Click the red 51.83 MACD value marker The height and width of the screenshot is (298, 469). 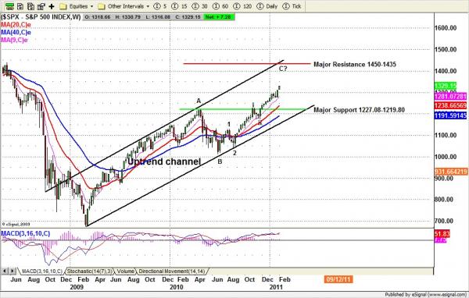coord(442,234)
